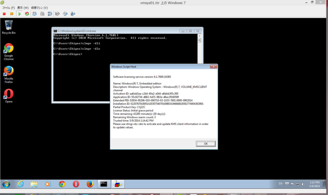Click Windows Script Host taskbar button
Image resolution: width=328 pixels, height=195 pixels.
click(118, 184)
